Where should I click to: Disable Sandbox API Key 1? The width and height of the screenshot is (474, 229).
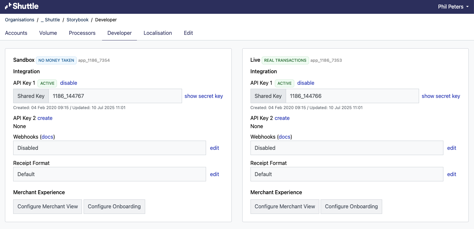click(68, 83)
